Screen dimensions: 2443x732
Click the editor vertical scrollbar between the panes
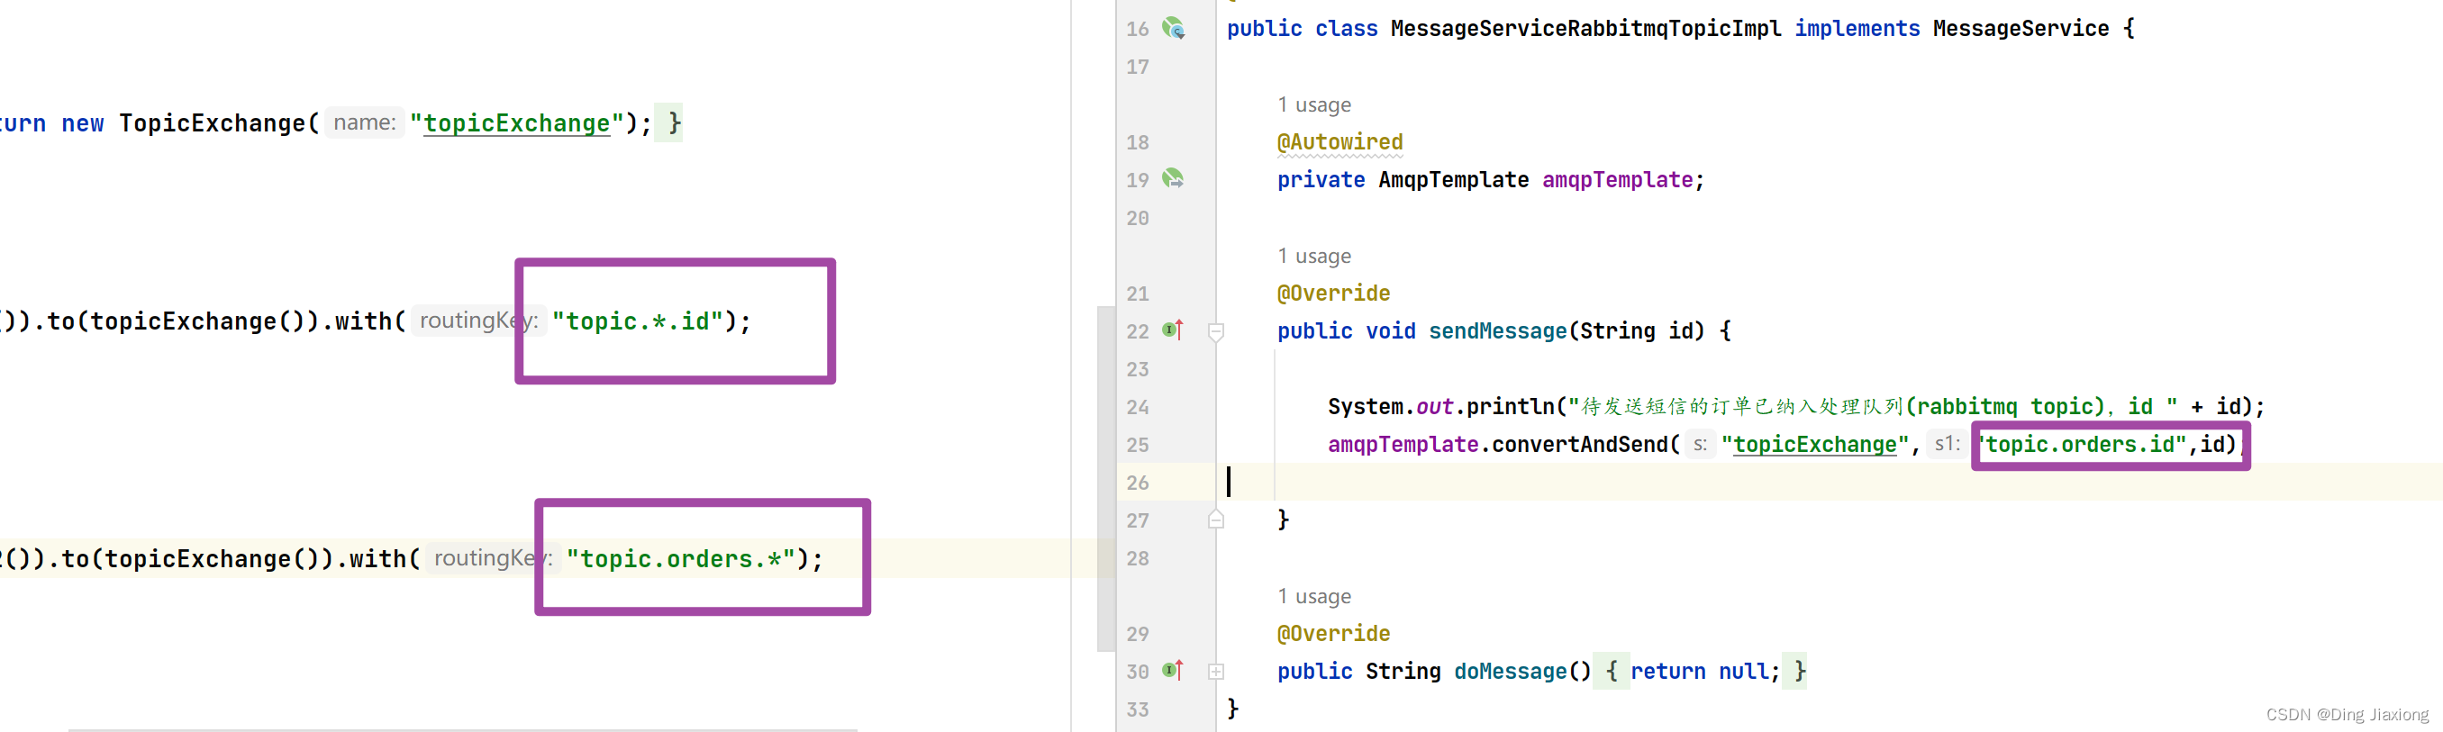click(1106, 478)
